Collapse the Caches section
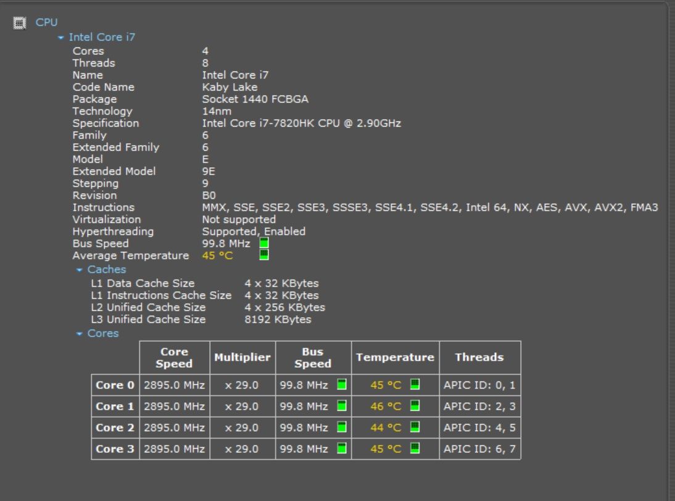The image size is (675, 501). (x=79, y=270)
